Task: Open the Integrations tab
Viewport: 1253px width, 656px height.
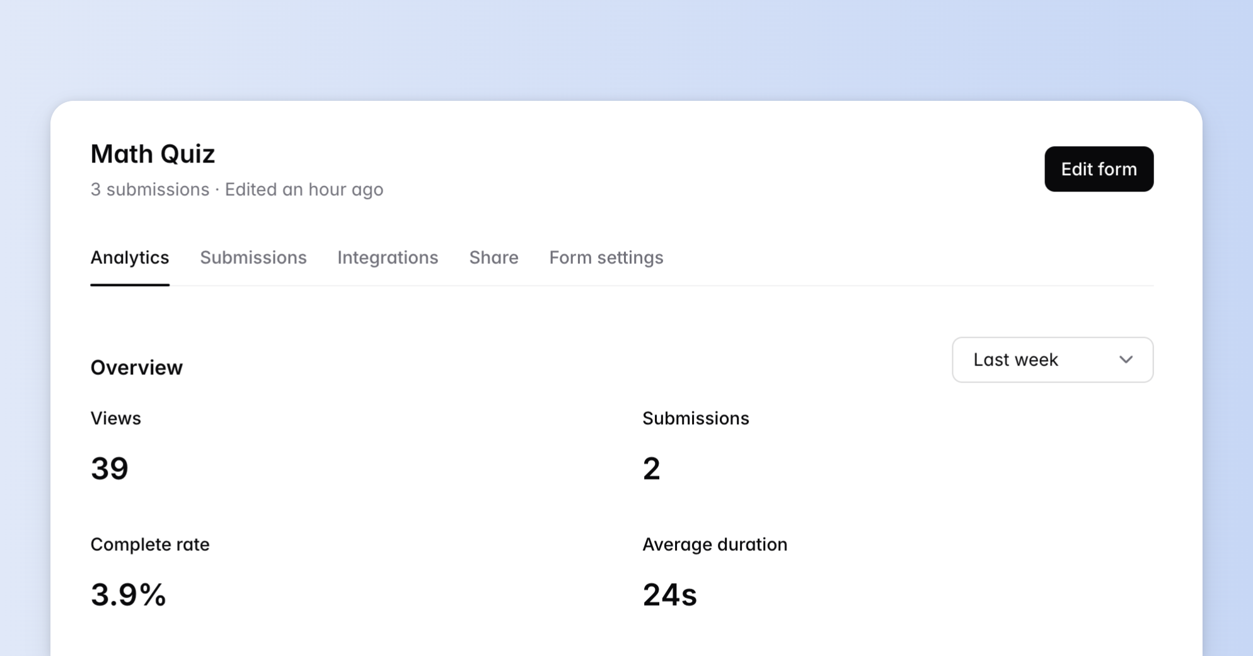Action: (x=388, y=258)
